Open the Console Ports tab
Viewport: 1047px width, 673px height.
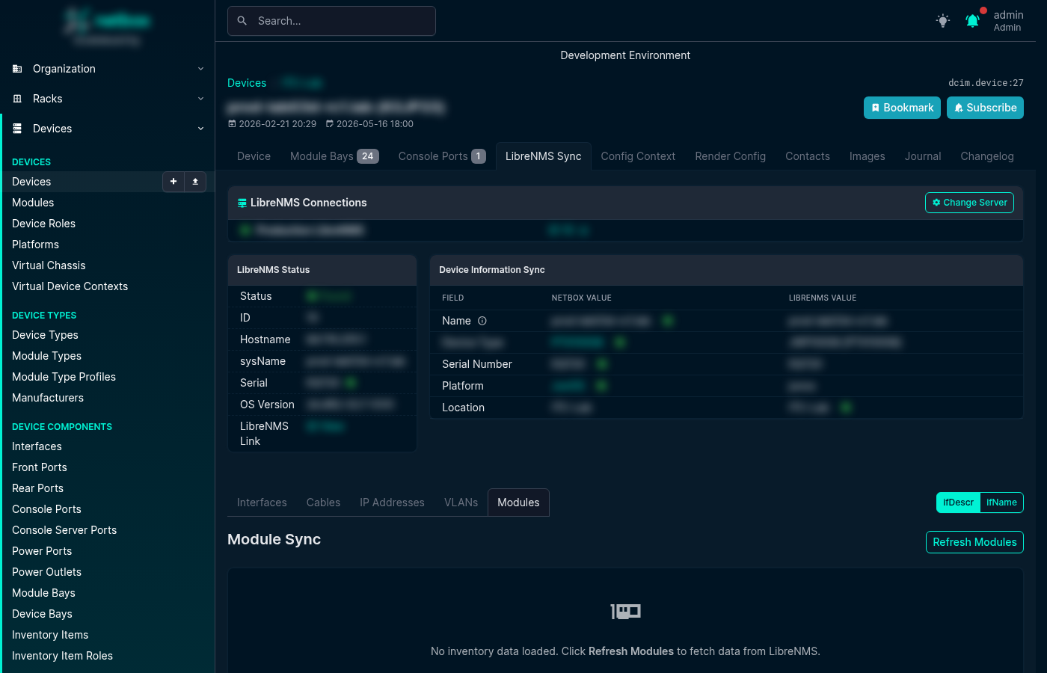point(442,156)
